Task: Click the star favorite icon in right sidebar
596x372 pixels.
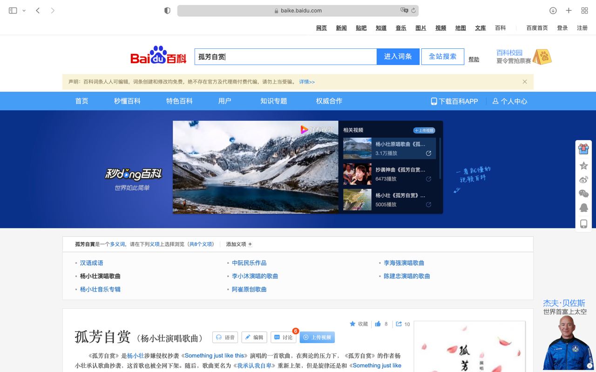Action: pyautogui.click(x=583, y=166)
